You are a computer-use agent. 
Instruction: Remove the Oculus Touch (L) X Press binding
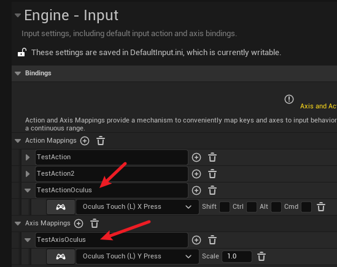pyautogui.click(x=321, y=207)
